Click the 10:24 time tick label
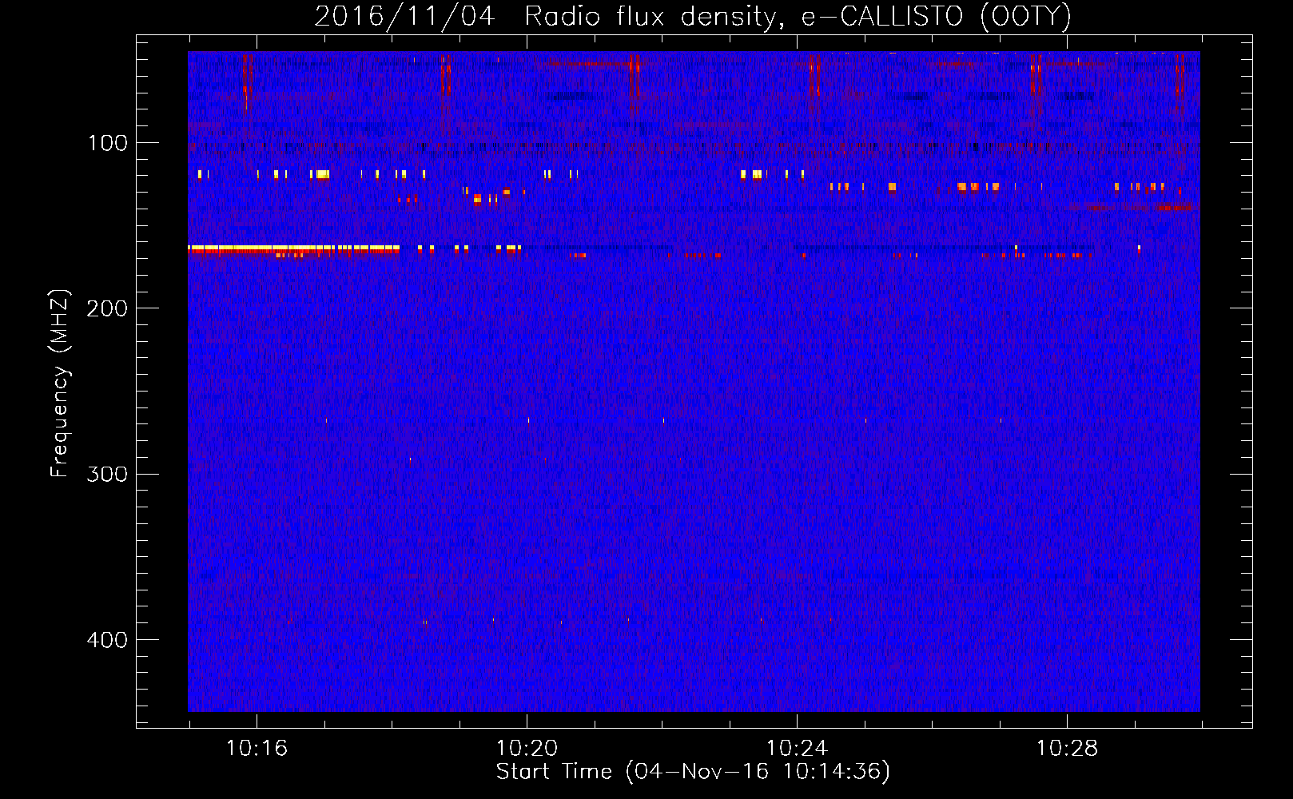The image size is (1293, 799). [797, 749]
